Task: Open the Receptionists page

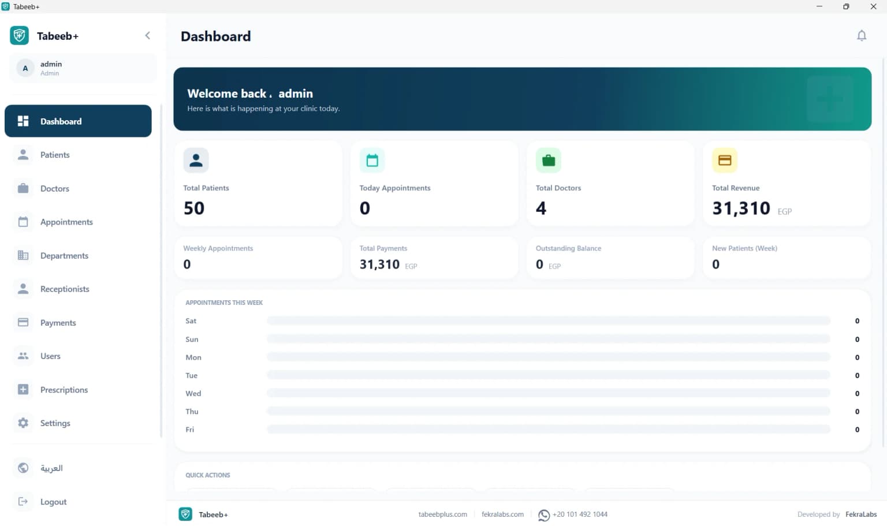Action: click(78, 289)
